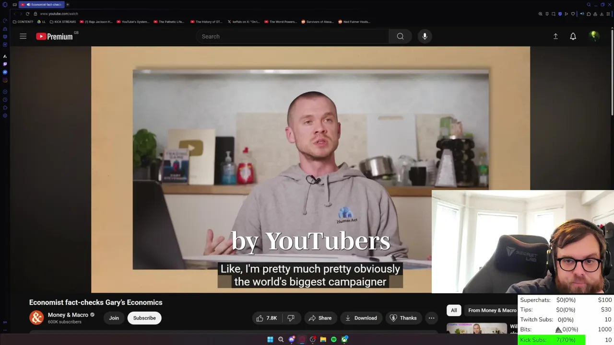
Task: Select the All filter chip
Action: 454,310
